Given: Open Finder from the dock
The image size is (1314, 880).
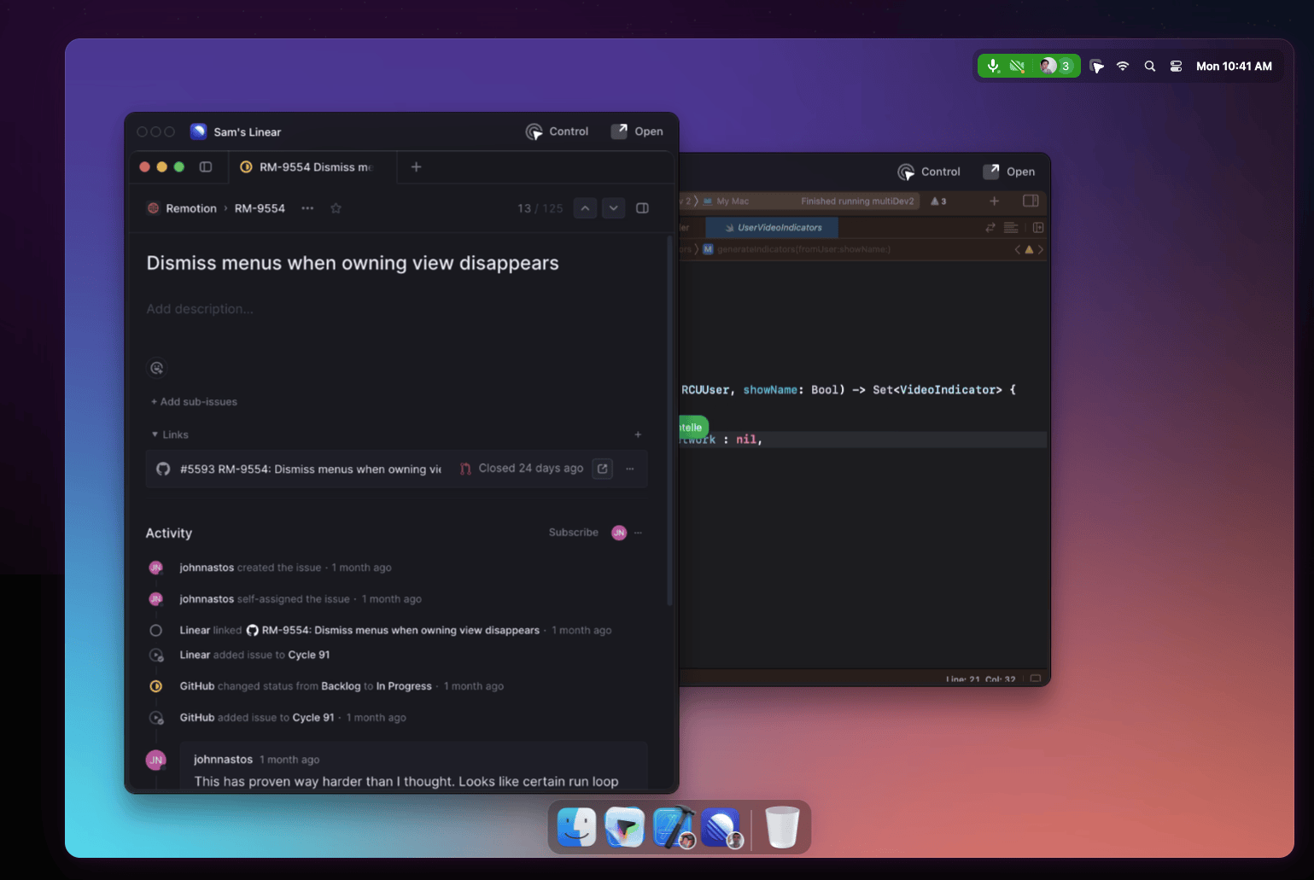Looking at the screenshot, I should [x=577, y=827].
